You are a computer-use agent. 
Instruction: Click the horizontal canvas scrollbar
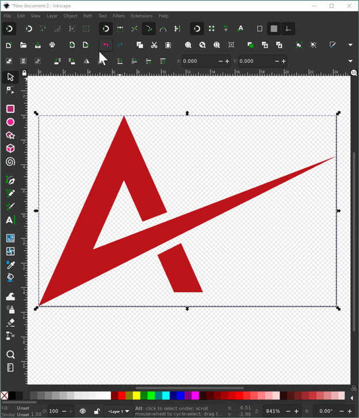pyautogui.click(x=189, y=388)
